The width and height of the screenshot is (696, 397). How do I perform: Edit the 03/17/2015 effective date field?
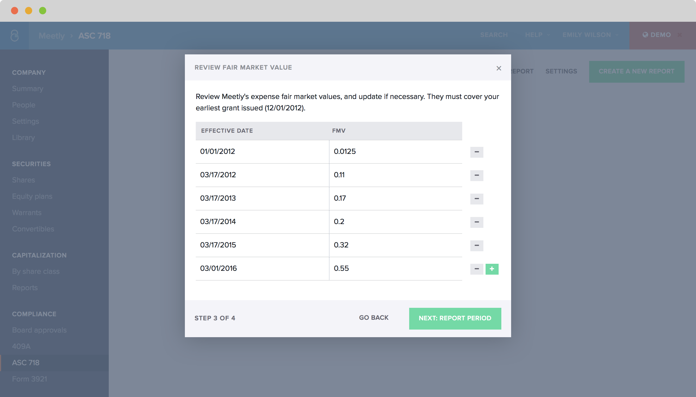[x=262, y=245]
